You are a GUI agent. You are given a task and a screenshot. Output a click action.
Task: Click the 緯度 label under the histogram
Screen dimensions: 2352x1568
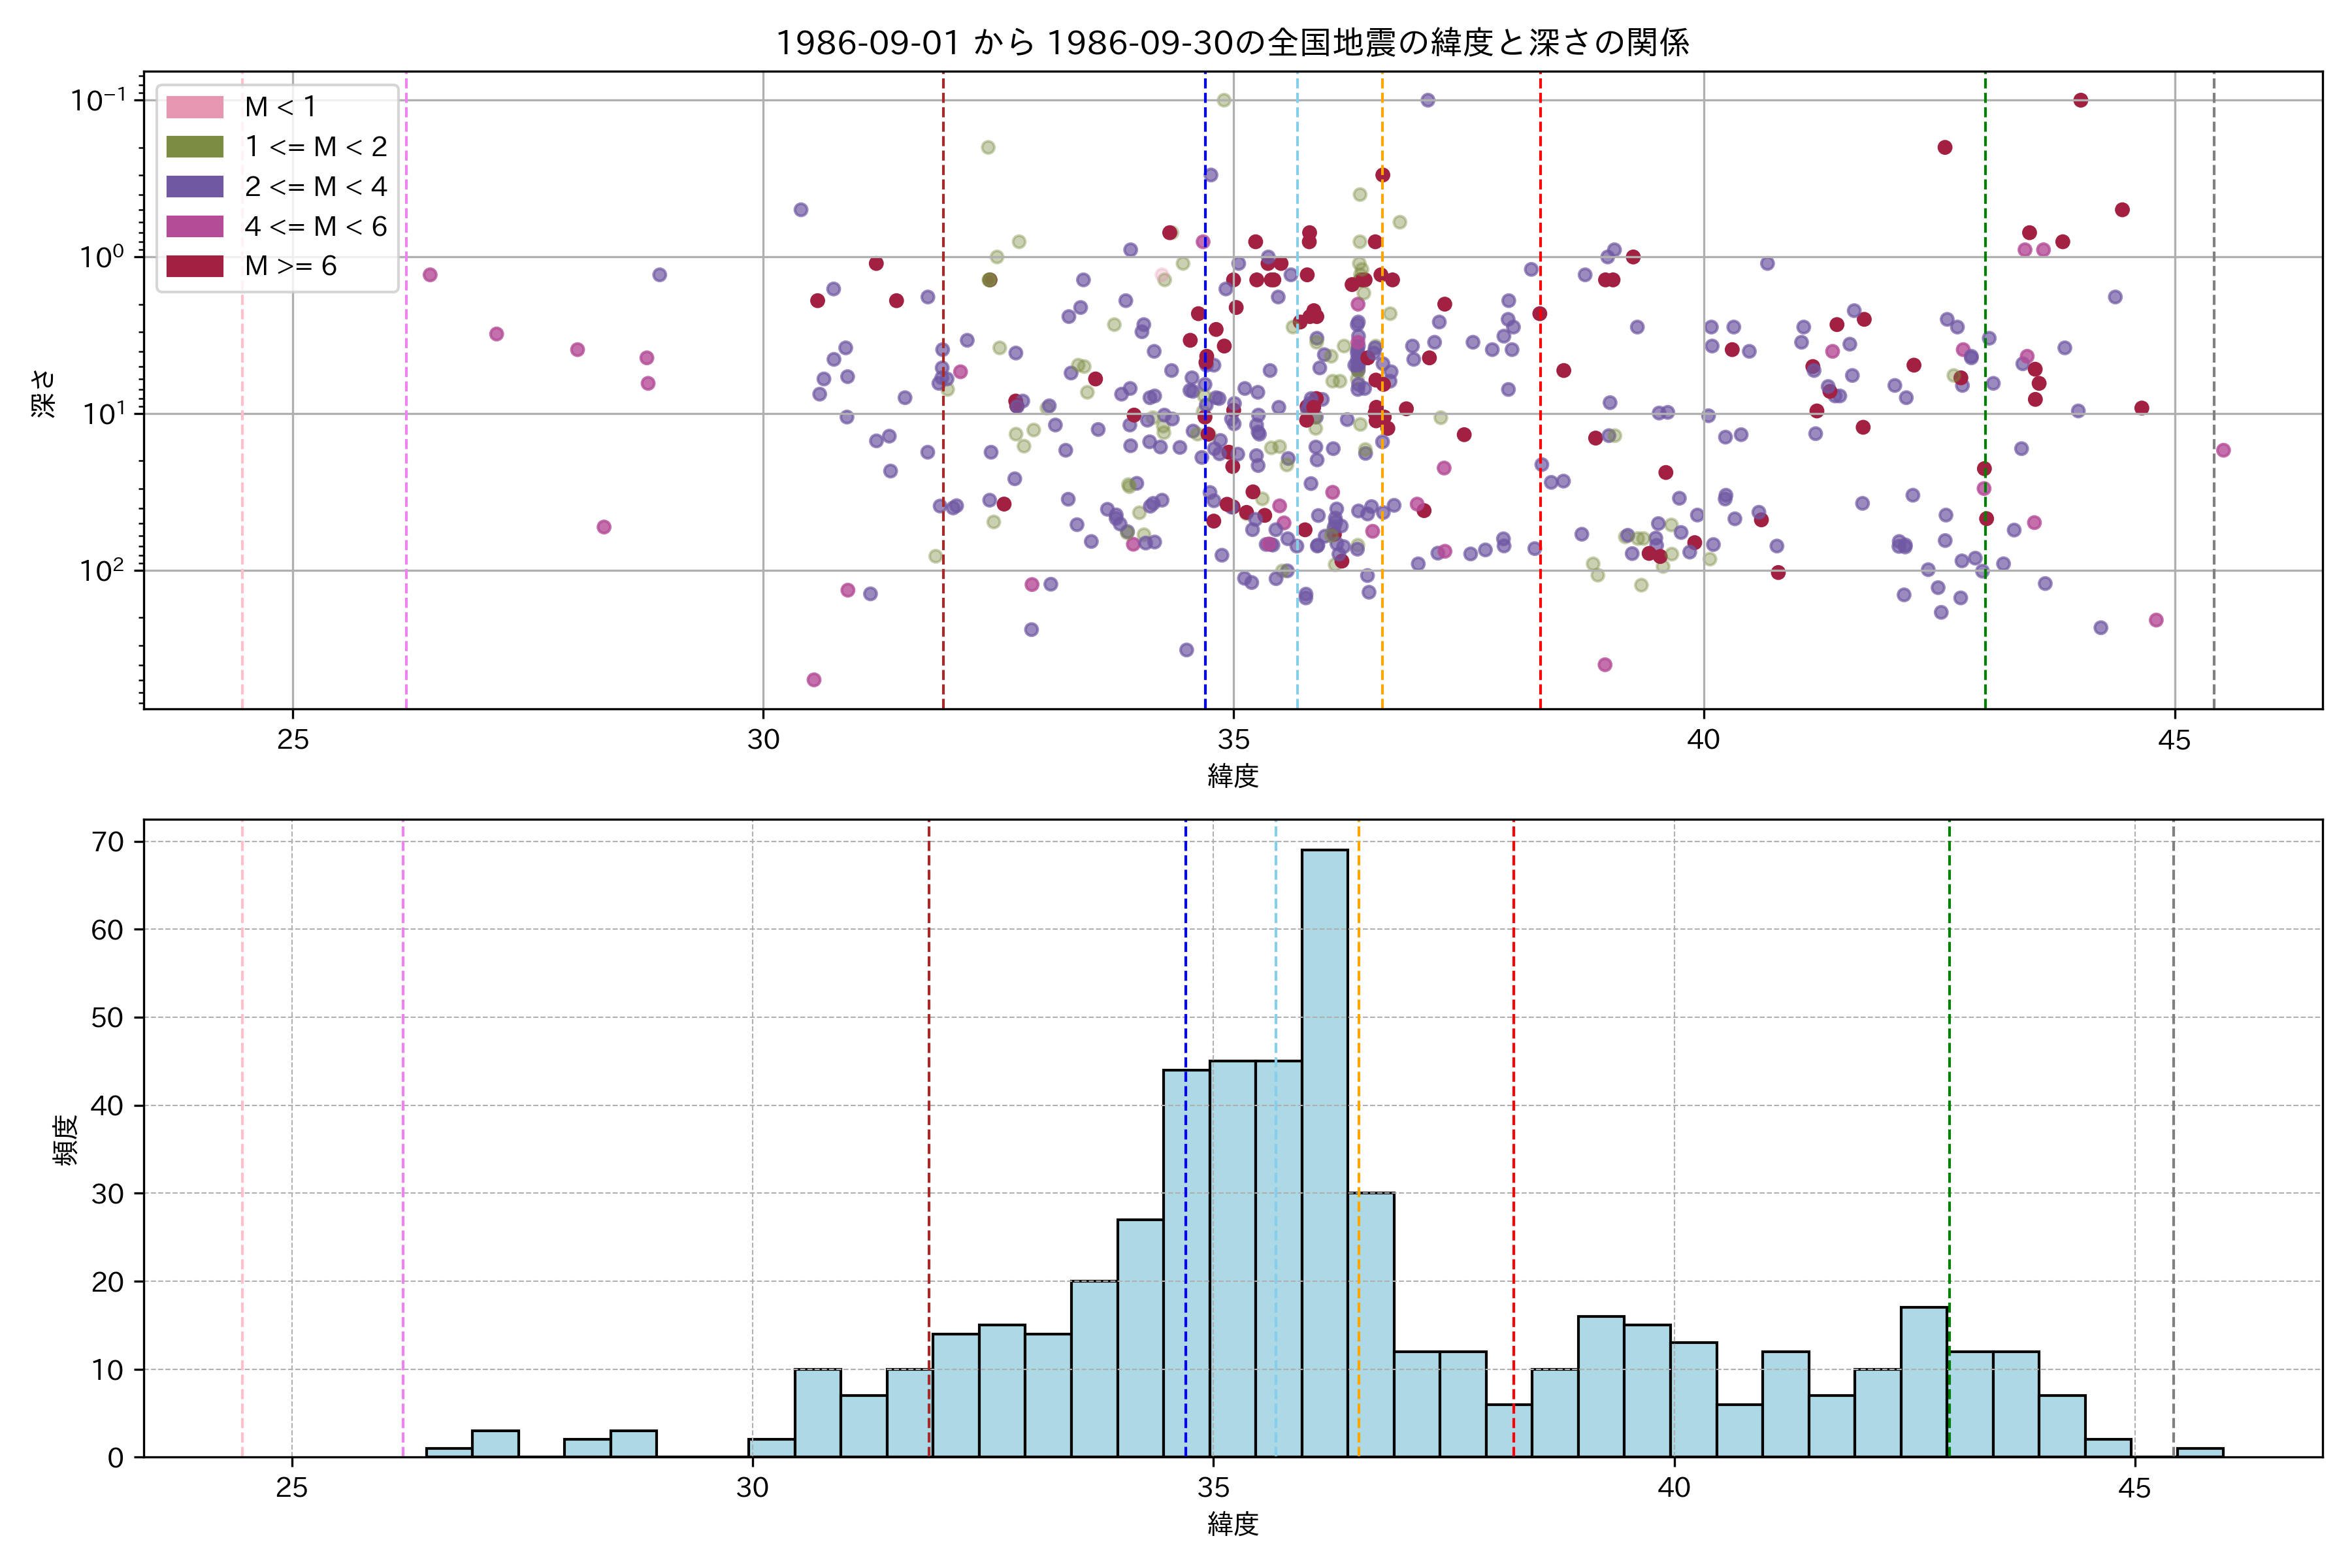(x=1232, y=1524)
